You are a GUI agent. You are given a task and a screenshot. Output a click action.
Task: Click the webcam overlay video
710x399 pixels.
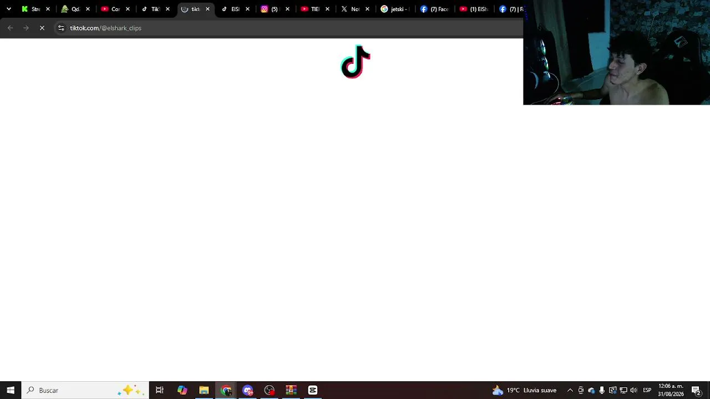[616, 53]
